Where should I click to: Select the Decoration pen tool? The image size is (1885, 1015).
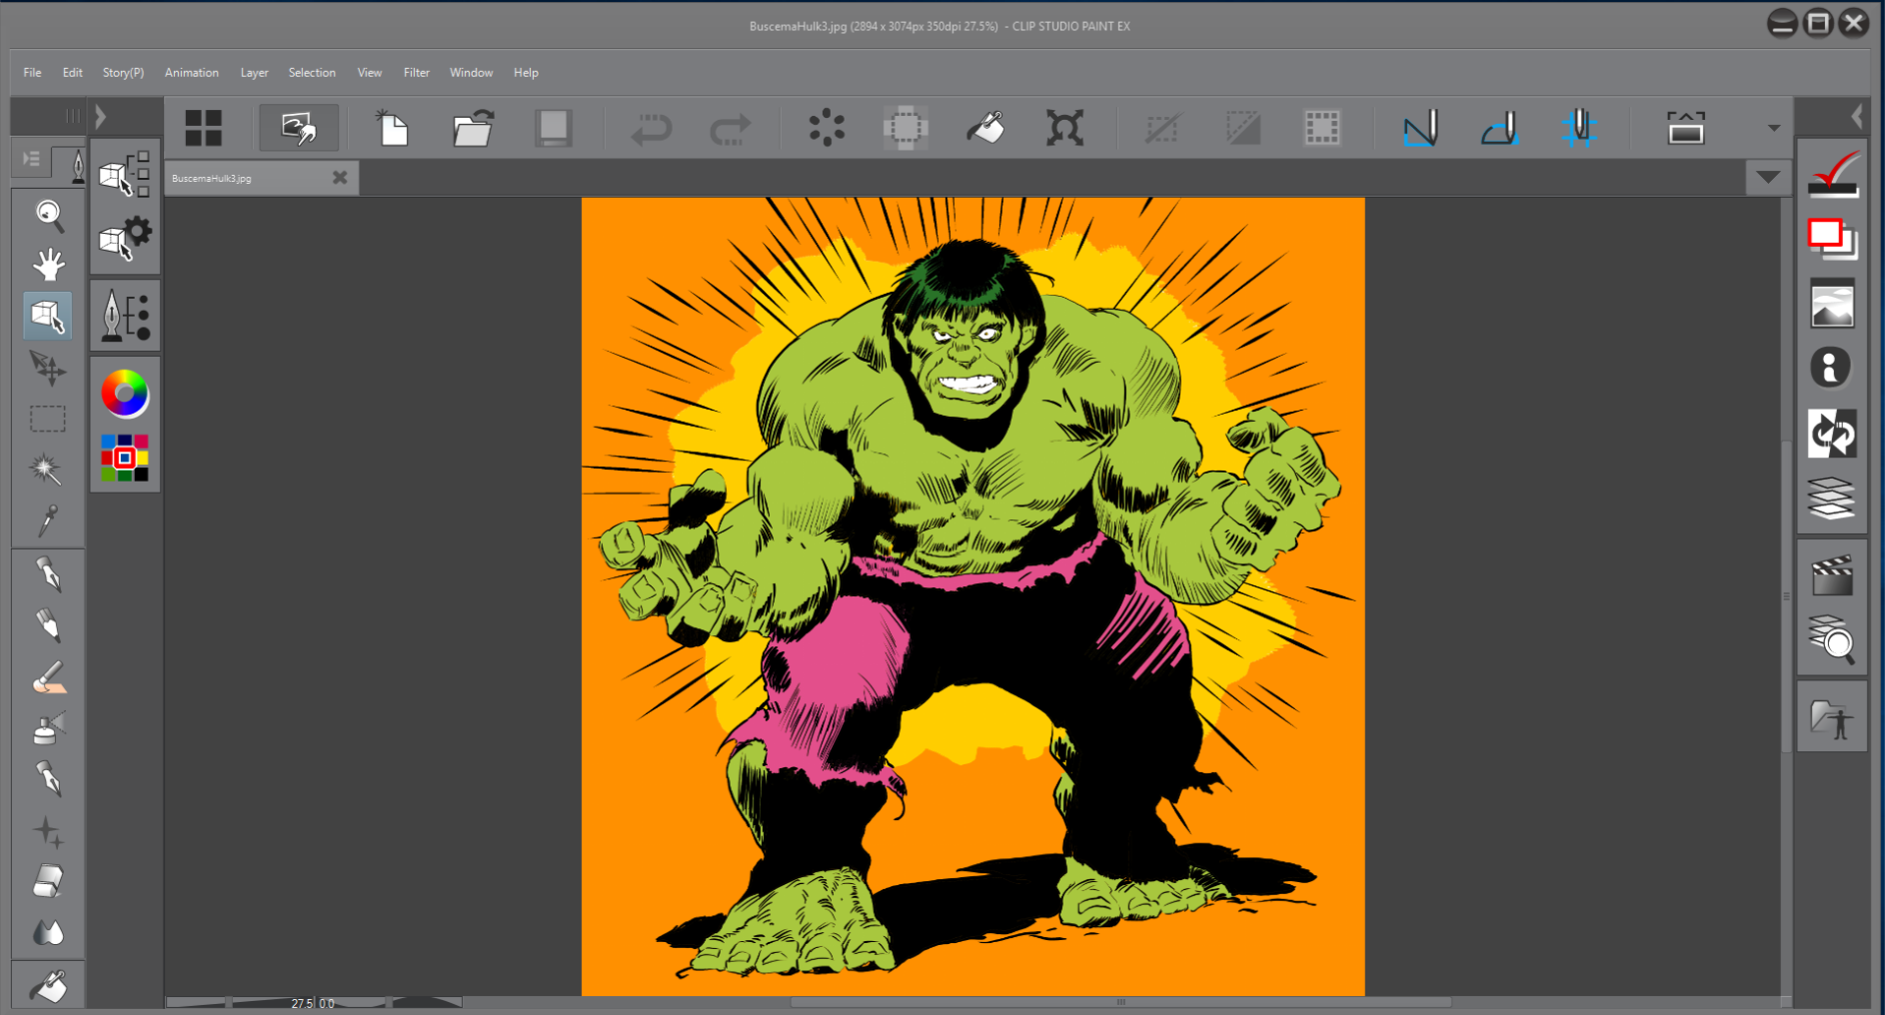coord(48,780)
